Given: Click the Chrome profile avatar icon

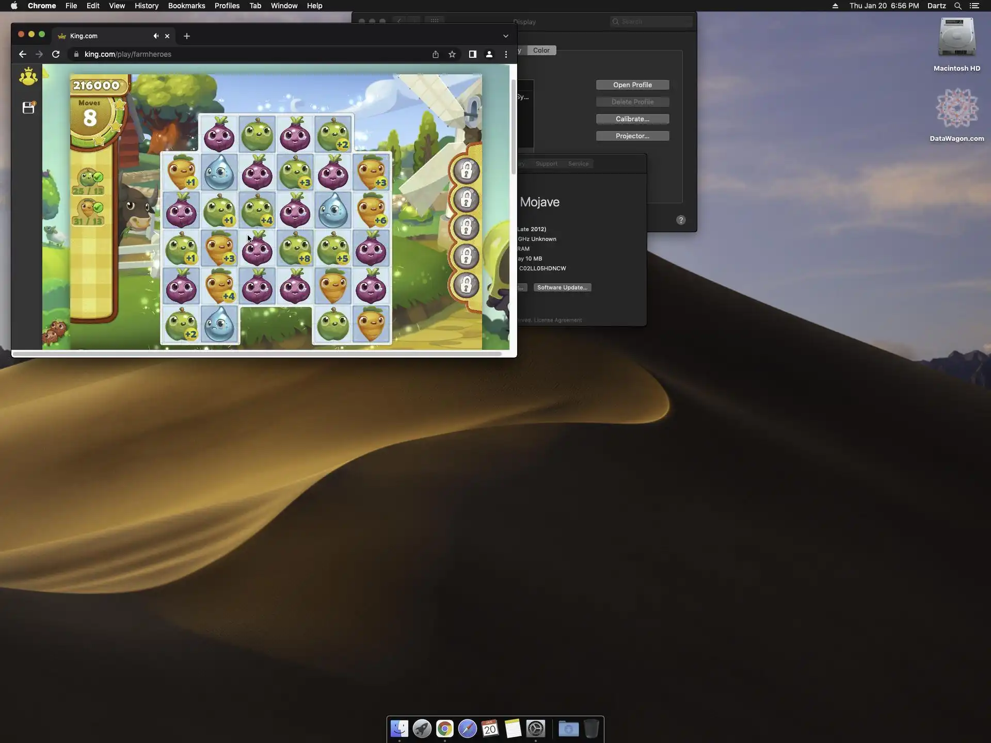Looking at the screenshot, I should coord(489,54).
